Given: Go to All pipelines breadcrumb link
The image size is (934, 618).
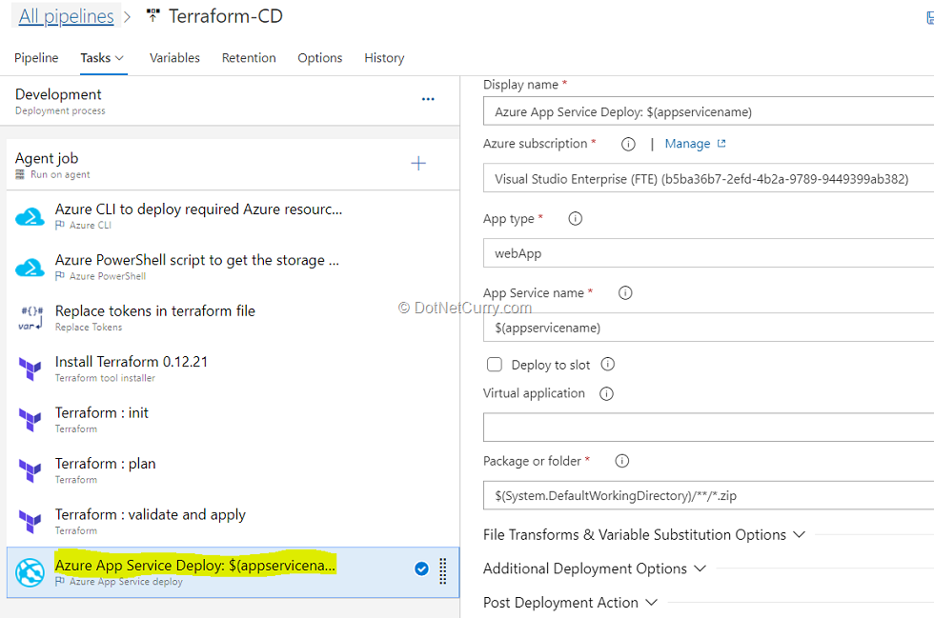Looking at the screenshot, I should coord(66,16).
